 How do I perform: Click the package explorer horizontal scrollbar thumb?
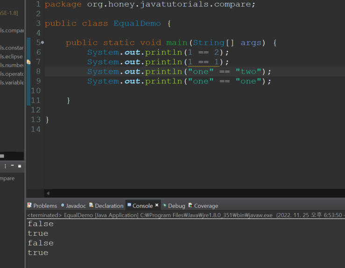pyautogui.click(x=2, y=156)
